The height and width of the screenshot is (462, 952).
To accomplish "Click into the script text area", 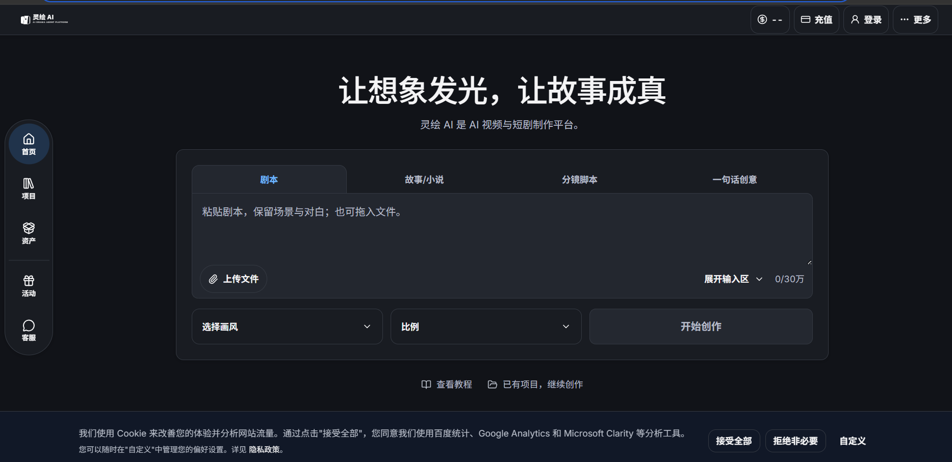I will pos(502,230).
